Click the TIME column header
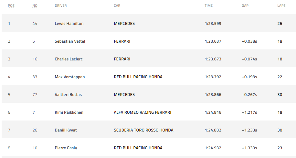296x158 pixels. [x=208, y=6]
